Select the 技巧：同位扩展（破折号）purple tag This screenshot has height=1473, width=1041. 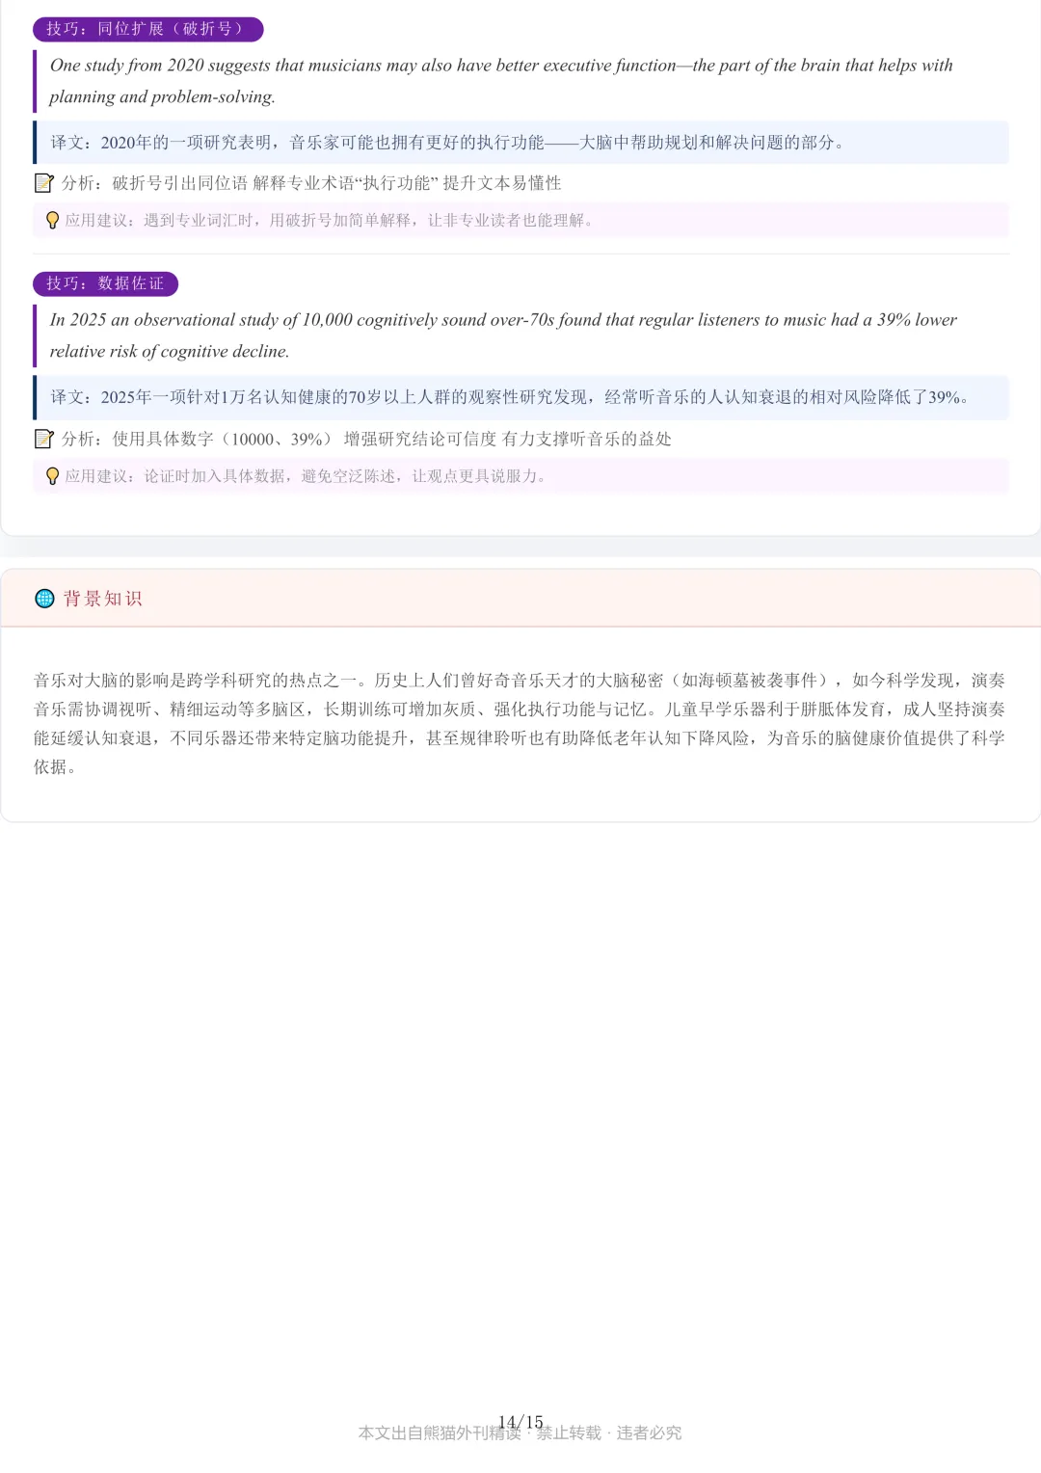[147, 29]
